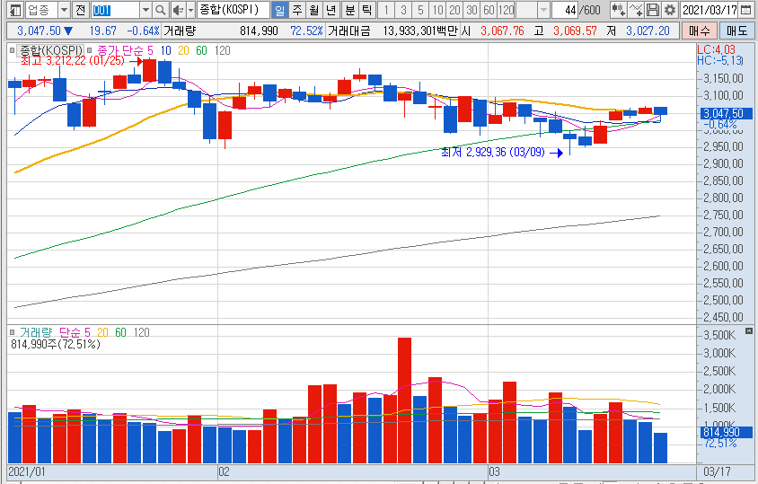This screenshot has height=484, width=758.
Task: Click the small square before 종합(KOSPI) legend
Action: pos(12,49)
